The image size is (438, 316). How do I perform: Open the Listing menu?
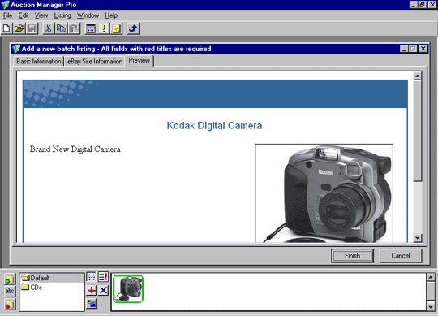tap(62, 15)
